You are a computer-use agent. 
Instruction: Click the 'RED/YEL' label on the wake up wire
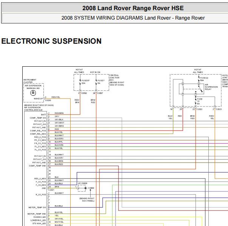click(56, 97)
